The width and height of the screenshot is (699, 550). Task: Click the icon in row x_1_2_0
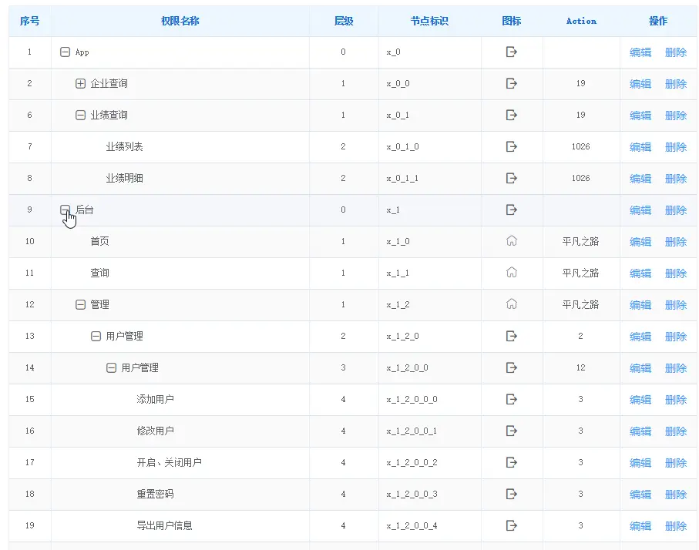511,336
